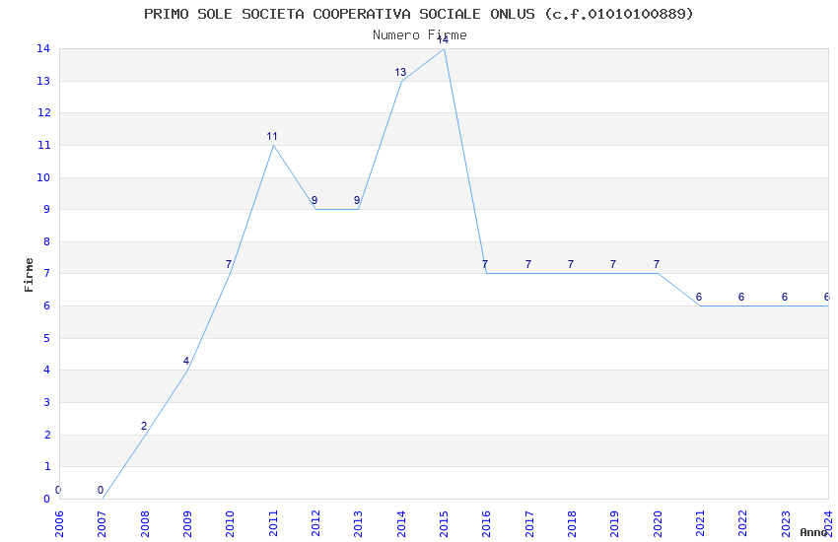Select the 2020 year label on x-axis
838x542 pixels.
coord(658,523)
